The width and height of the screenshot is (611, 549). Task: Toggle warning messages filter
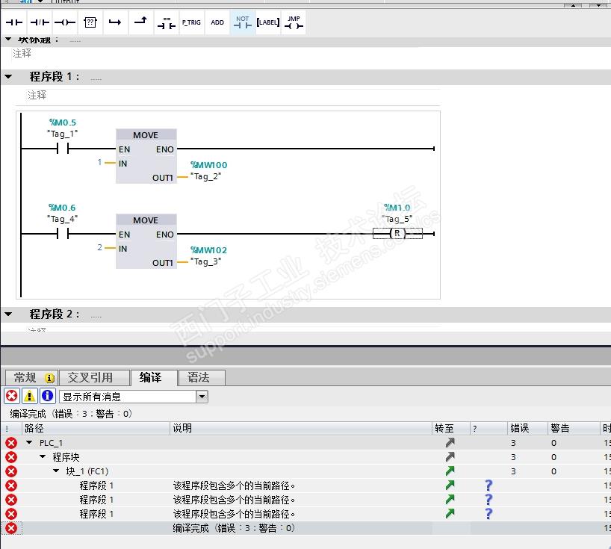pyautogui.click(x=30, y=397)
